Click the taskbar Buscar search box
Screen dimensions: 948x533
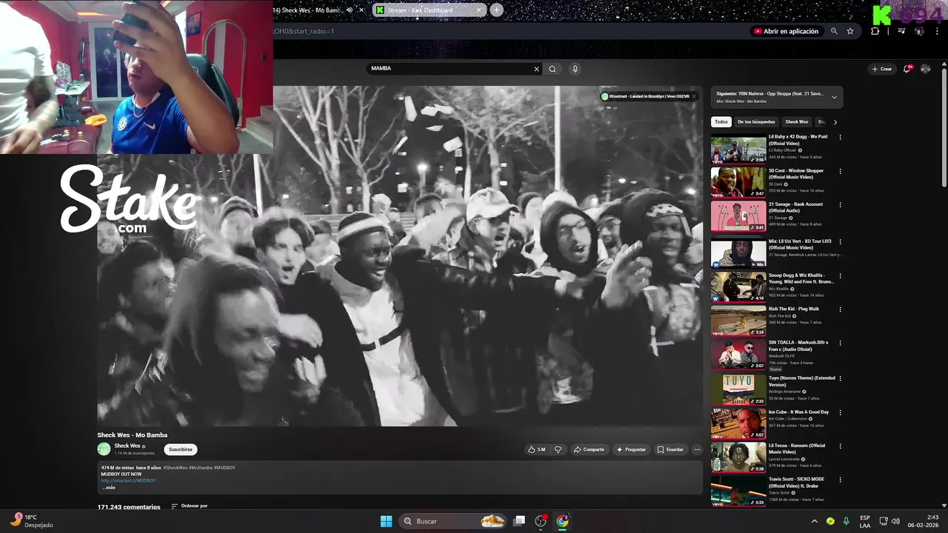[x=453, y=521]
